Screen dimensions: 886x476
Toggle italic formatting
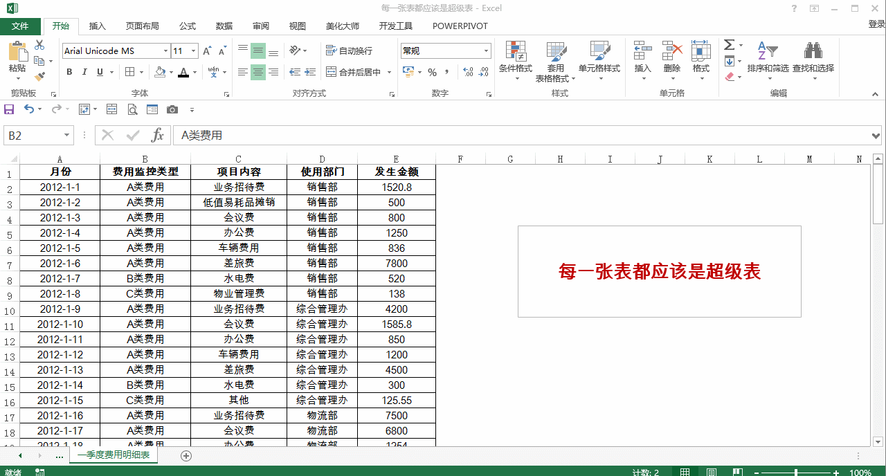(84, 72)
